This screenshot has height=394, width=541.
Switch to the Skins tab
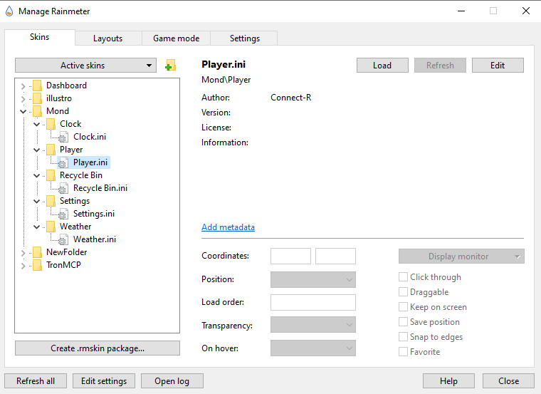tap(40, 37)
